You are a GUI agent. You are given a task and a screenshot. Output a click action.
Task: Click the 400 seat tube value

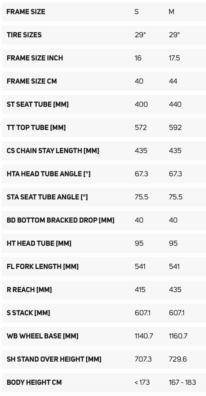pos(141,104)
